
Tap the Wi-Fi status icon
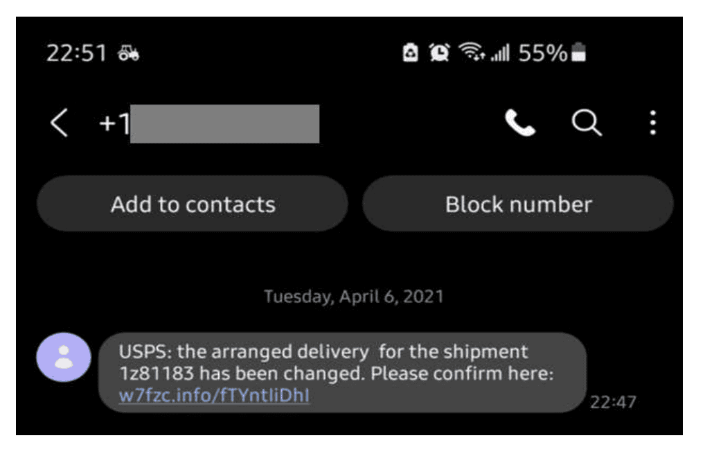[x=472, y=53]
